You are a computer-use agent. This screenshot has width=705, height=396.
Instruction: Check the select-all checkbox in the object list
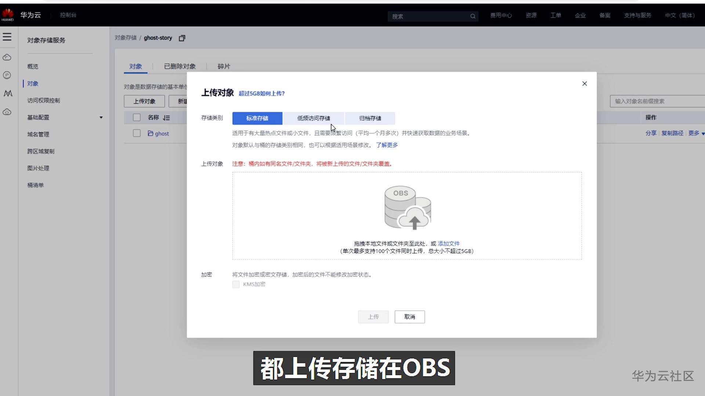point(137,117)
